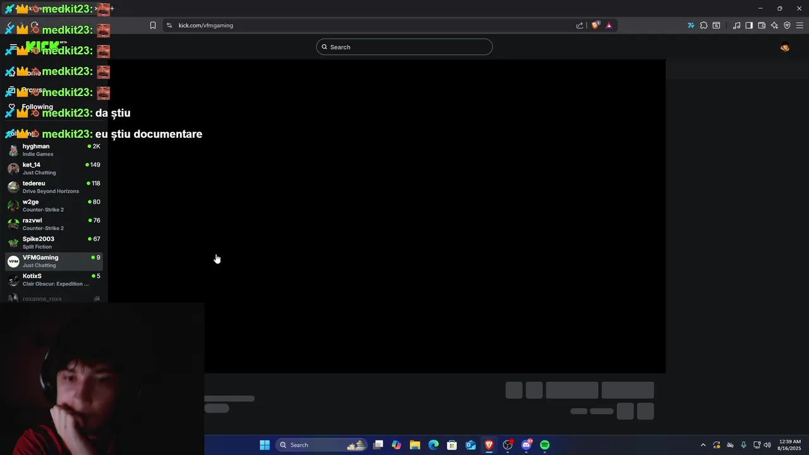The height and width of the screenshot is (455, 809).
Task: Launch Copilot from taskbar
Action: pos(396,445)
